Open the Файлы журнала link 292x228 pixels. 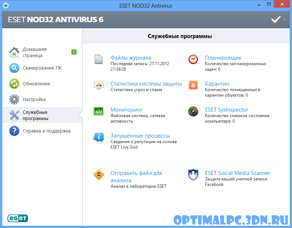(131, 58)
